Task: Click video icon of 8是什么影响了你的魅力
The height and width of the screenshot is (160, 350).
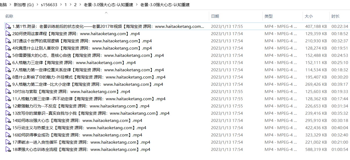Action: coord(8,77)
